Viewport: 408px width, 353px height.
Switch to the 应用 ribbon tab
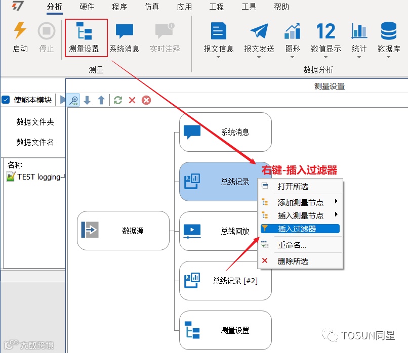184,7
